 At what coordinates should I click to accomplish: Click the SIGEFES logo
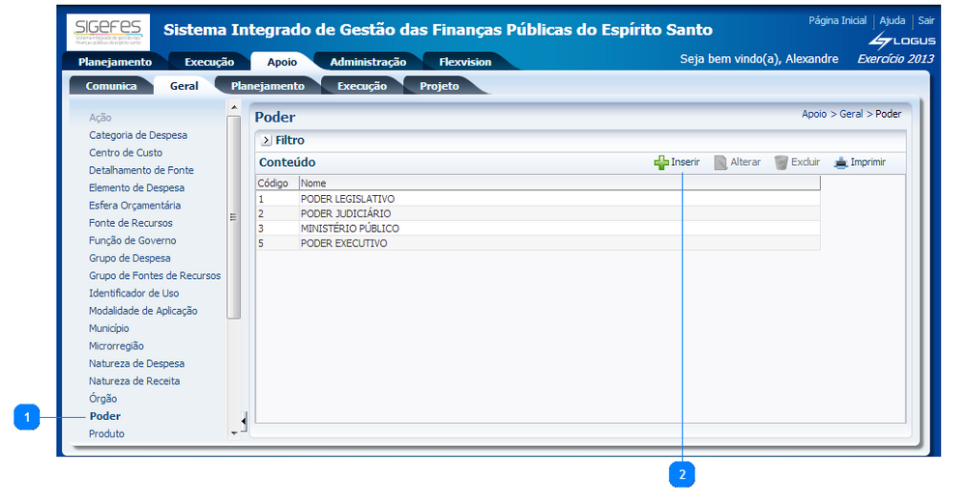(x=108, y=31)
